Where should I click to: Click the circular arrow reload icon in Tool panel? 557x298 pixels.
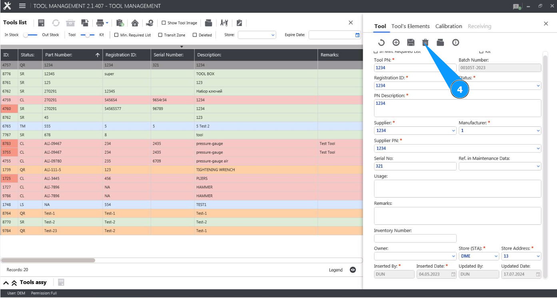pyautogui.click(x=381, y=42)
